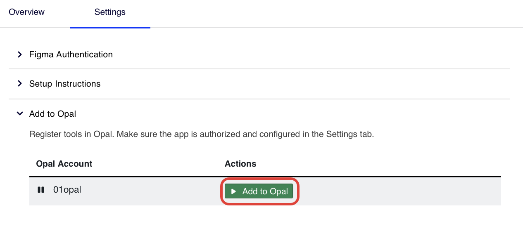The image size is (523, 231).
Task: Click the Opal Account column header
Action: click(64, 164)
